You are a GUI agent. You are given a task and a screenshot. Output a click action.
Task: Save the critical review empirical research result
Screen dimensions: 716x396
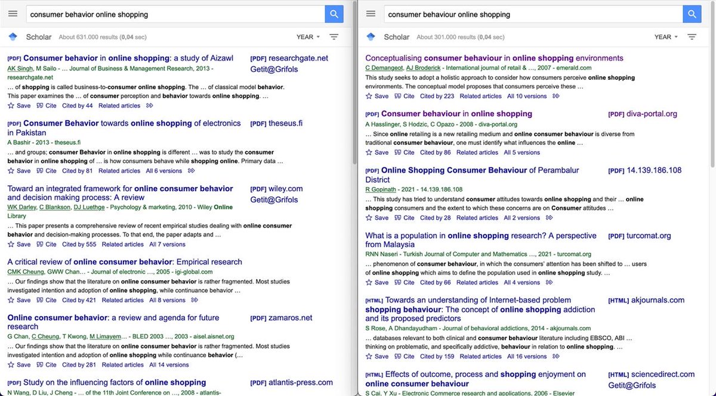coord(19,300)
